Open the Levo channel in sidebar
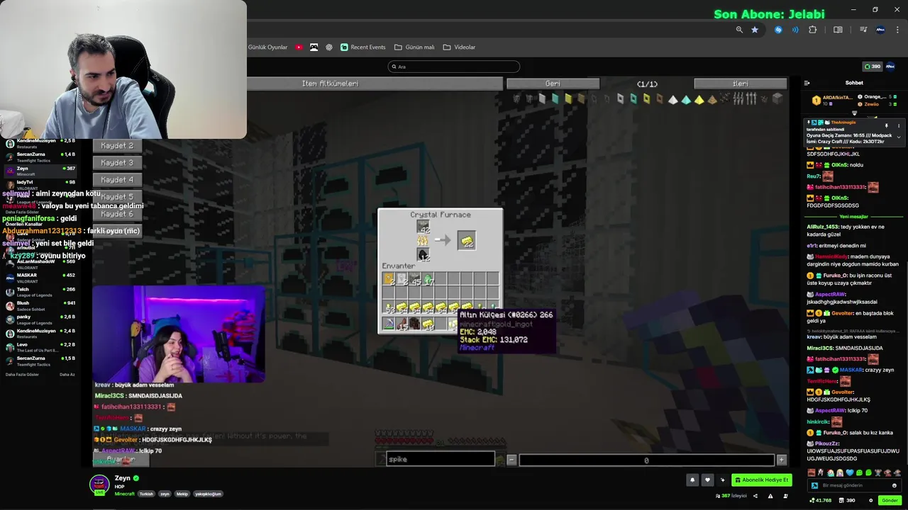 tap(40, 347)
